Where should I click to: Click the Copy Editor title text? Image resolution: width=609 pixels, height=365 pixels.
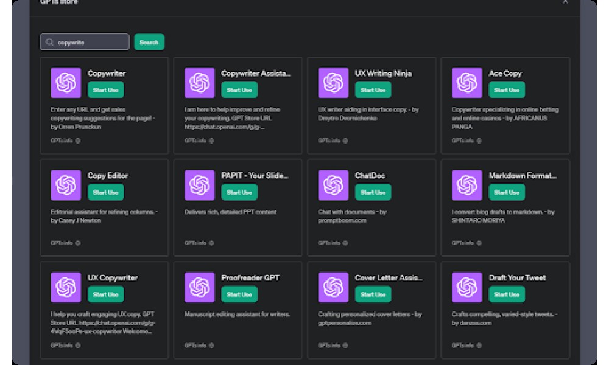point(108,175)
